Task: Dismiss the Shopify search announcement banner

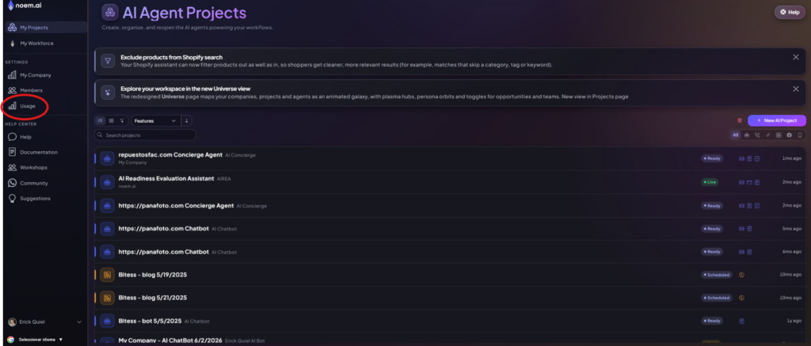Action: (796, 58)
